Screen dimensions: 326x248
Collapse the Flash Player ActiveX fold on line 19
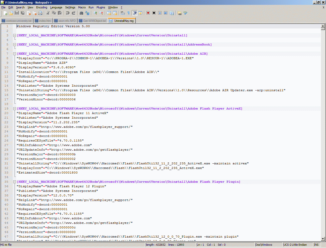click(15, 109)
